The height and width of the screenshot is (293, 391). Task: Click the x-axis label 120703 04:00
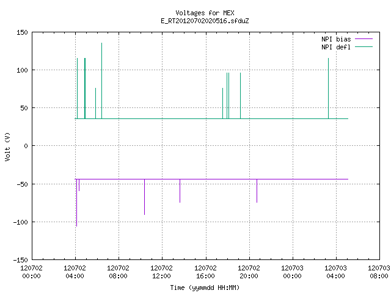pos(335,272)
